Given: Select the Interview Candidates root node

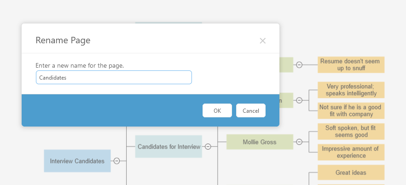Looking at the screenshot, I should (x=77, y=161).
